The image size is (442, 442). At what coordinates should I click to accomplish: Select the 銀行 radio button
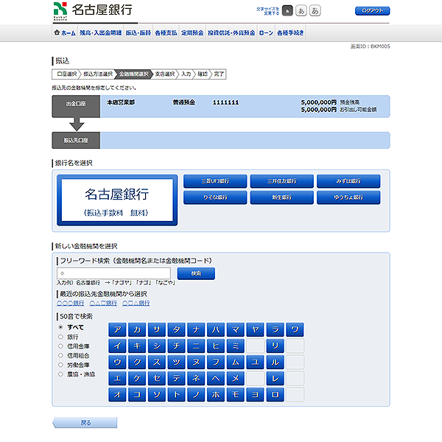(x=60, y=337)
